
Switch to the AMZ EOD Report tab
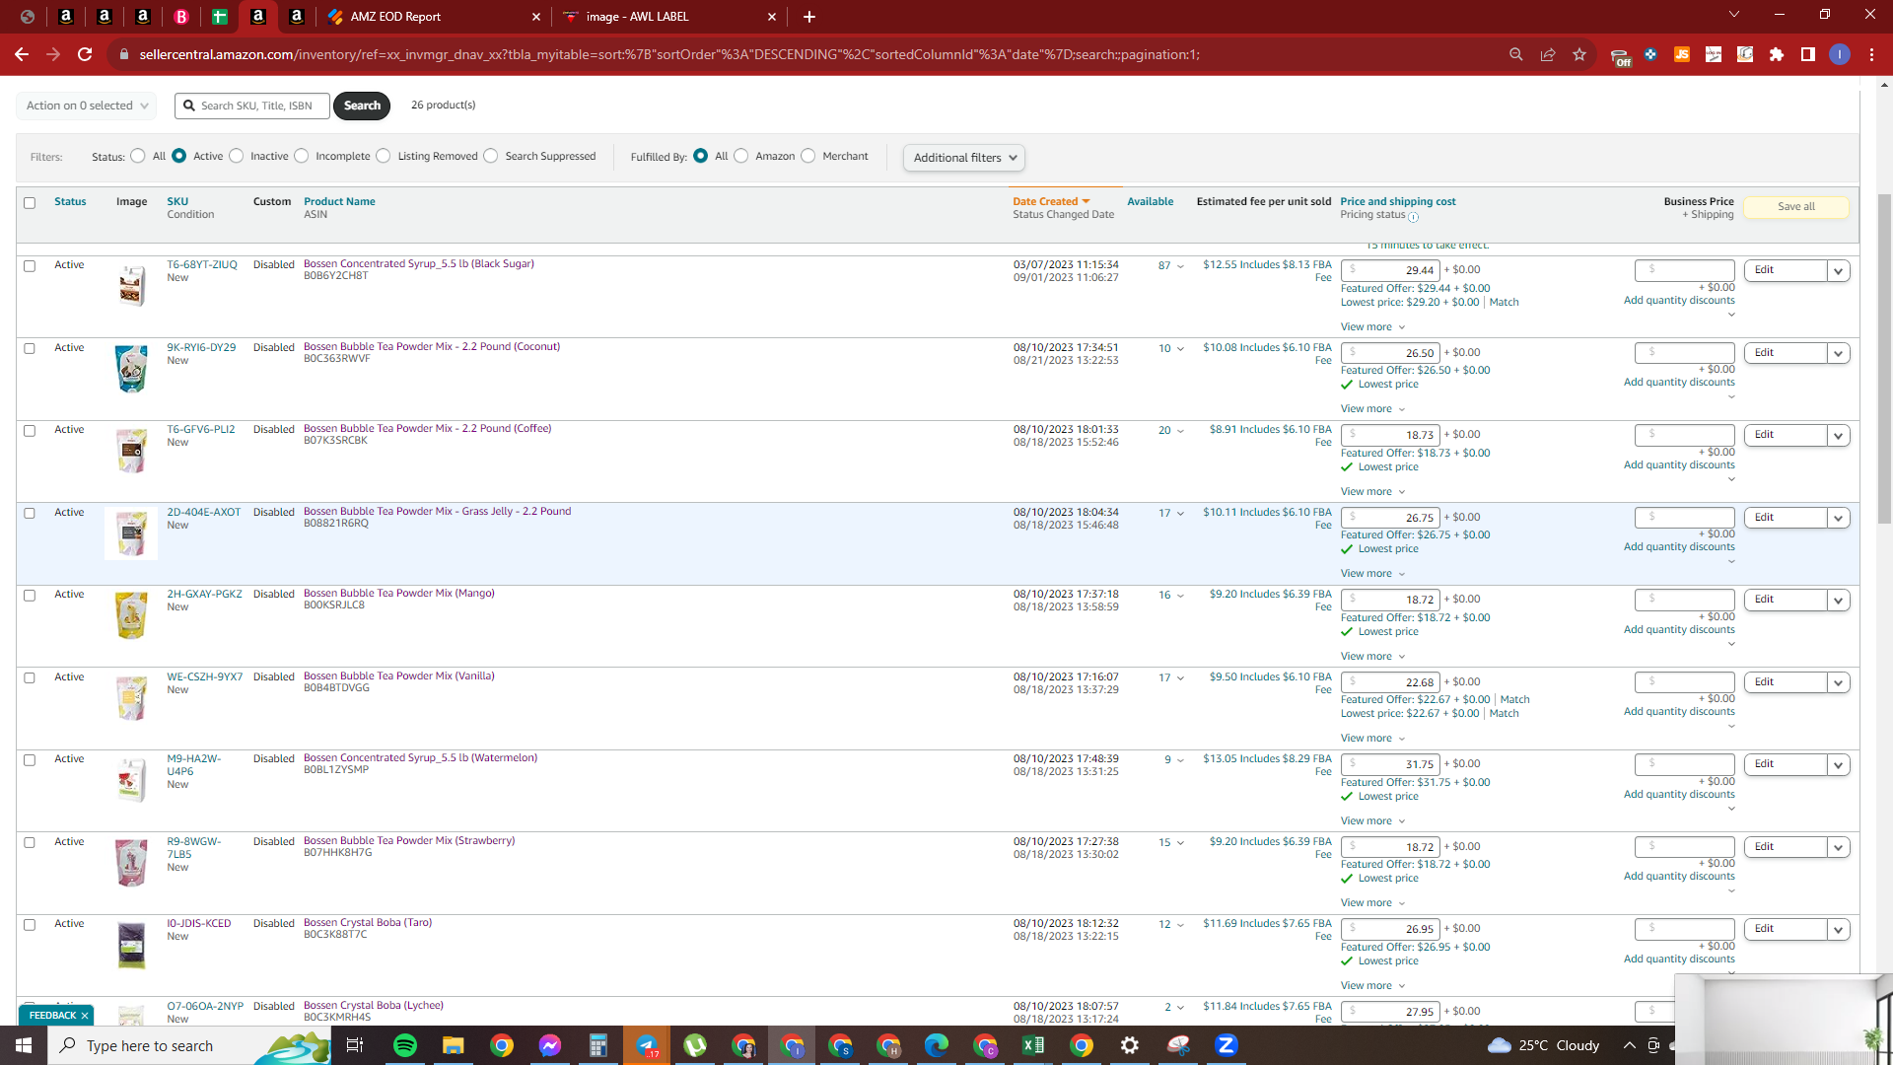[435, 17]
